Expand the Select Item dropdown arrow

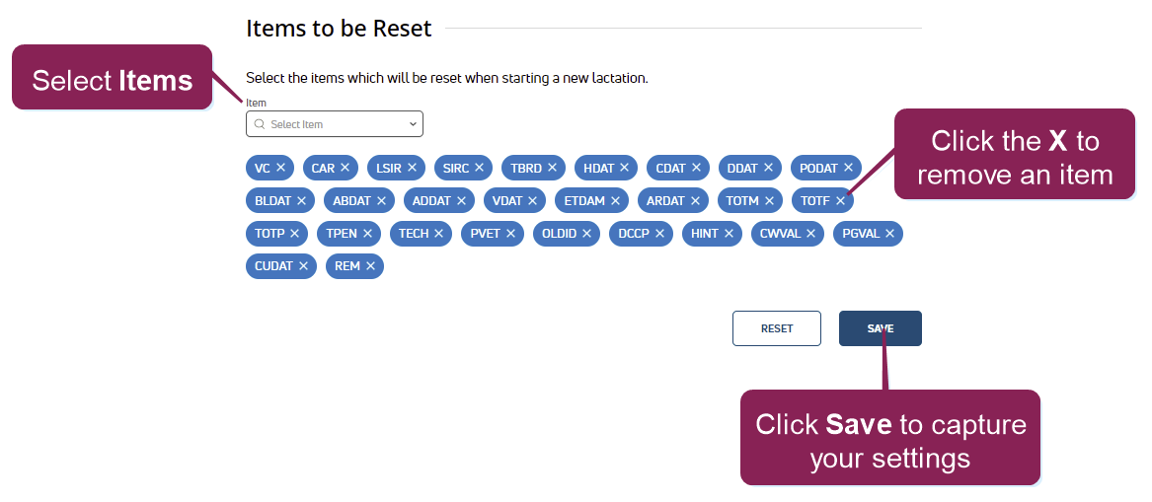413,124
